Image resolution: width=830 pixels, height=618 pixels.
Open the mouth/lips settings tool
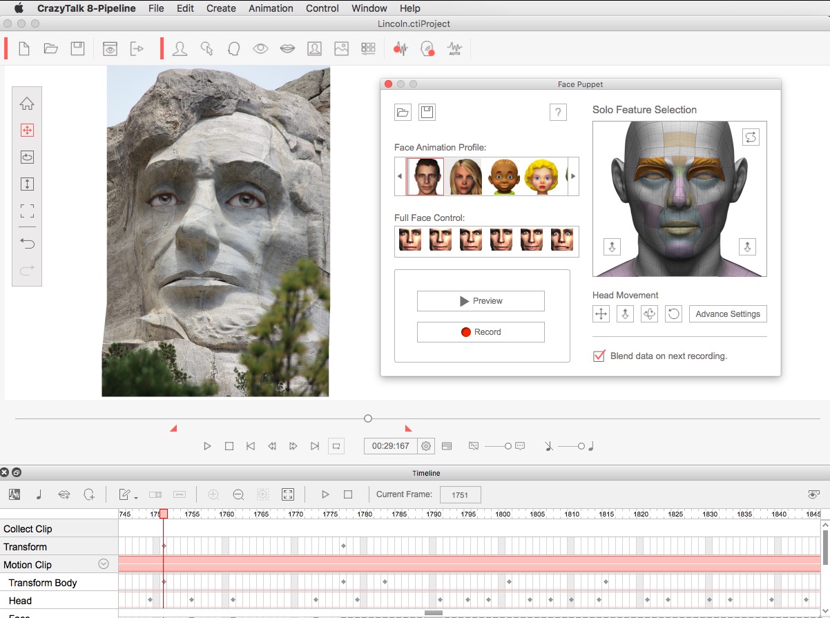coord(287,49)
